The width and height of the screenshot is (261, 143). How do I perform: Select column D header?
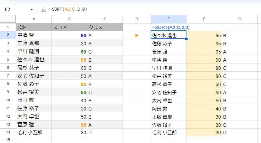tap(137, 19)
